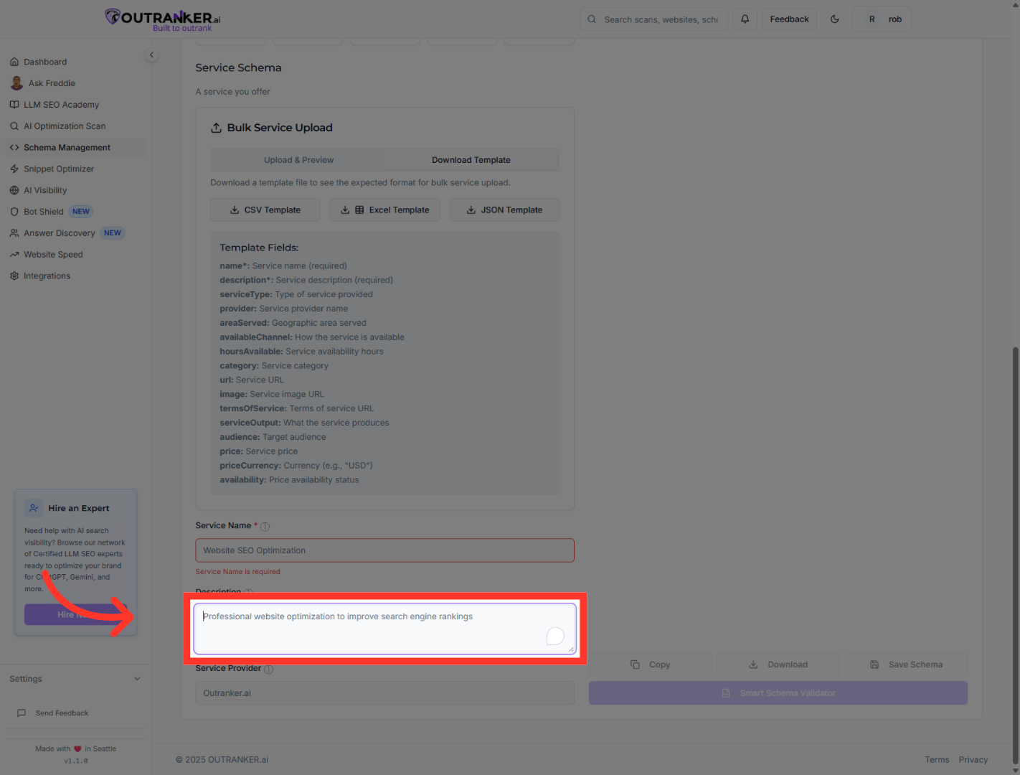Click 'areaServed: Geographic area served' line
1020x775 pixels.
293,323
